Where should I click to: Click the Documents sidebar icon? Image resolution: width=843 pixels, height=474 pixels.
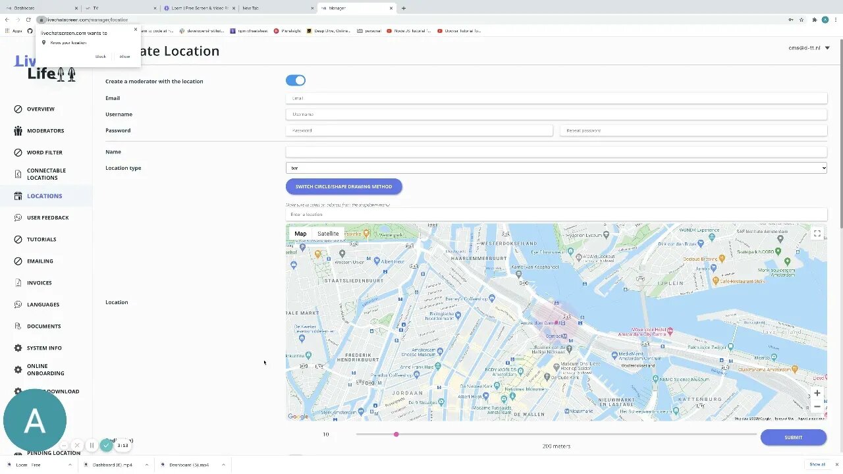coord(18,327)
